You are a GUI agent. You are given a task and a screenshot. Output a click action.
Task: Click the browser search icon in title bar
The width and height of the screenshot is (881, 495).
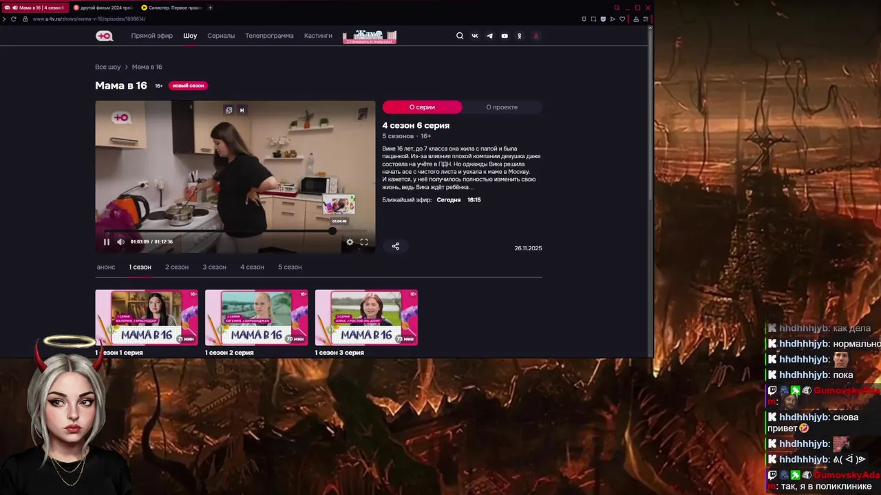(617, 8)
